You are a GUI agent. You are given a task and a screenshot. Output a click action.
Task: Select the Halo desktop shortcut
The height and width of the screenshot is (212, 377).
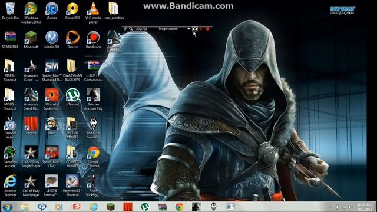click(52, 126)
